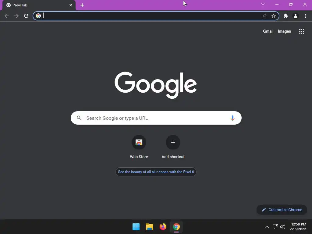Open File Explorer from the taskbar

pos(149,227)
